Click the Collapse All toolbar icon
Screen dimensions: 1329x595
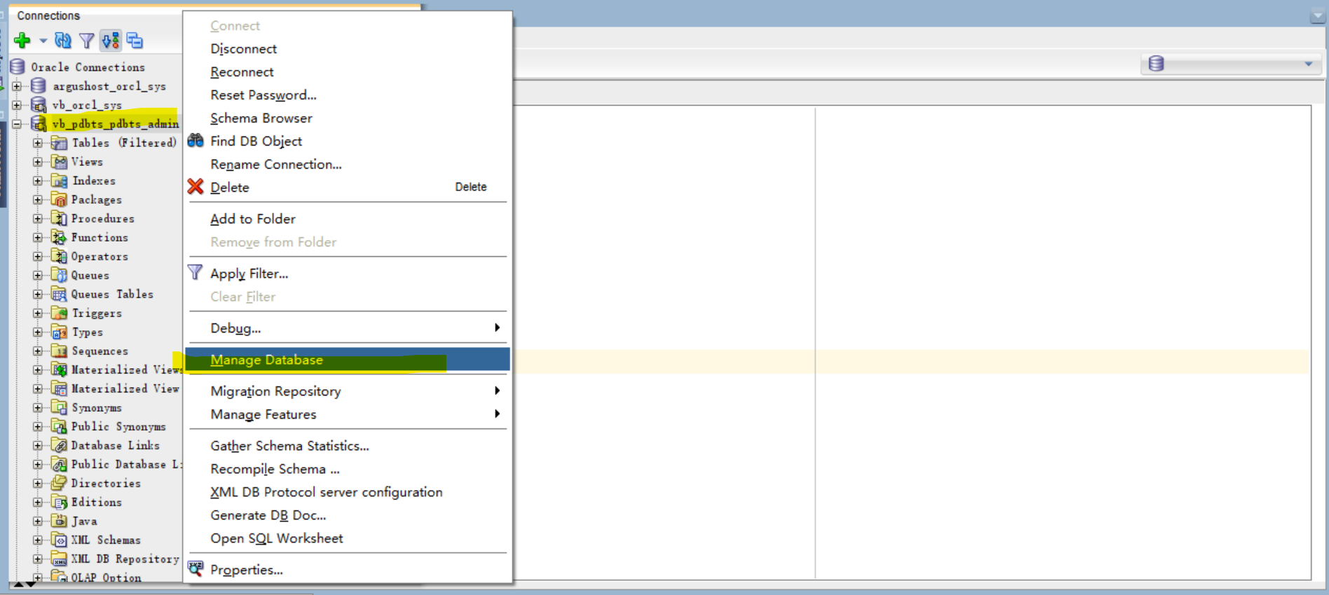[135, 41]
